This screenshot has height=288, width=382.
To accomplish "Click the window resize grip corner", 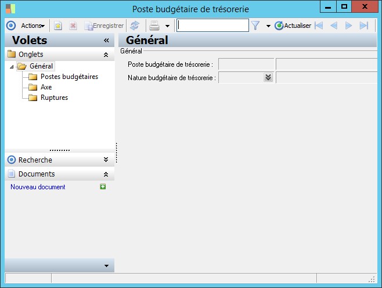I will [x=372, y=279].
